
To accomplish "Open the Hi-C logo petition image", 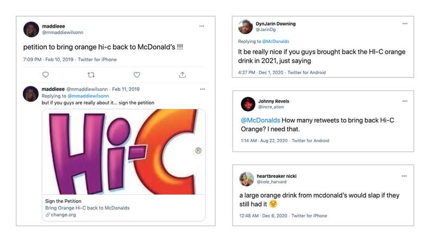I will click(x=124, y=151).
